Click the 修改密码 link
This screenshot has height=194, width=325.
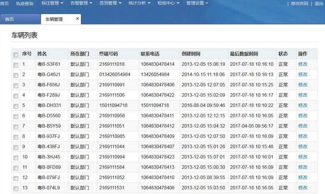coord(300,3)
